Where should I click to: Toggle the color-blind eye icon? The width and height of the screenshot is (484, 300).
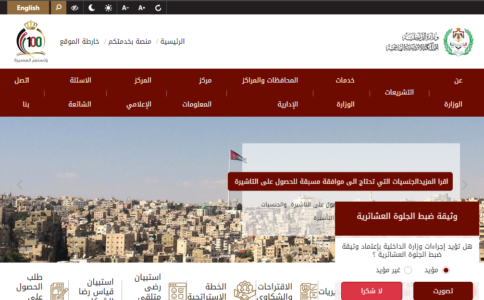click(x=74, y=8)
